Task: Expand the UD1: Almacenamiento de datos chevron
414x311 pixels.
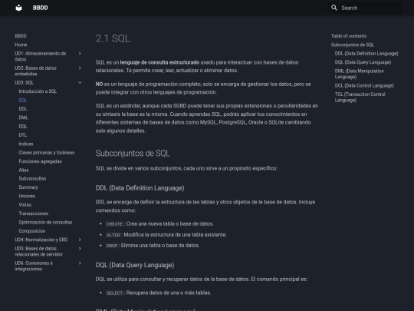Action: pos(80,54)
